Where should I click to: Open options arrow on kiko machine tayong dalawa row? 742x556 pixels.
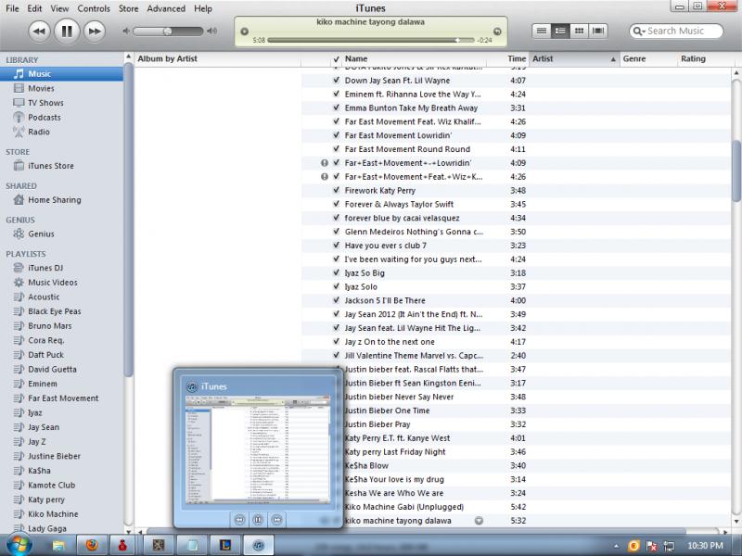479,521
